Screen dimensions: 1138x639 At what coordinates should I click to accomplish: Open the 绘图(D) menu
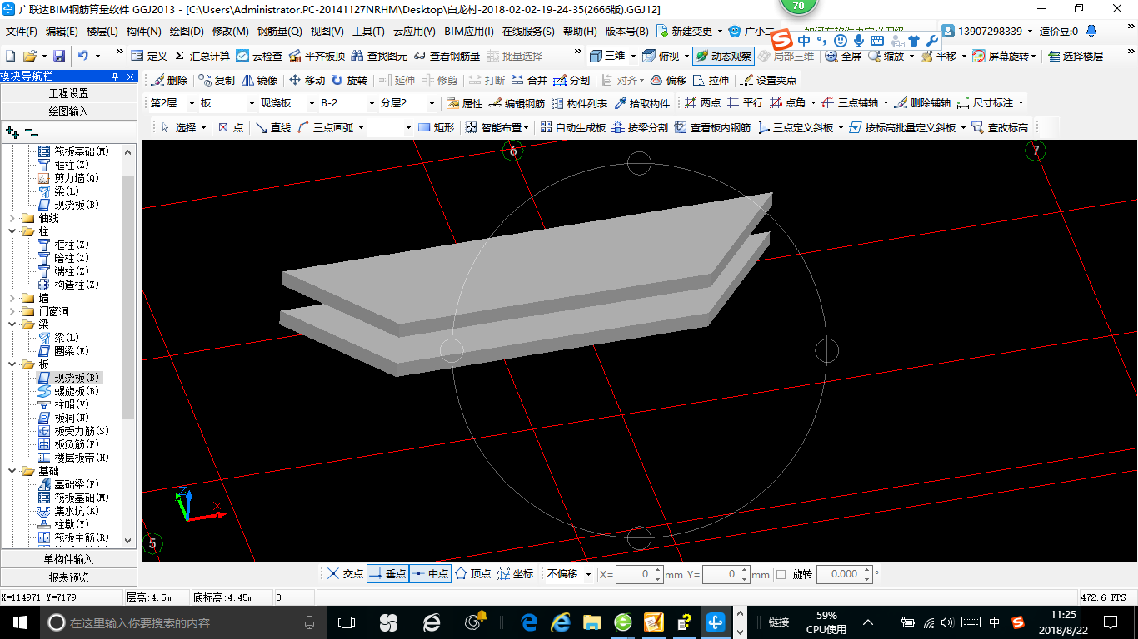187,32
